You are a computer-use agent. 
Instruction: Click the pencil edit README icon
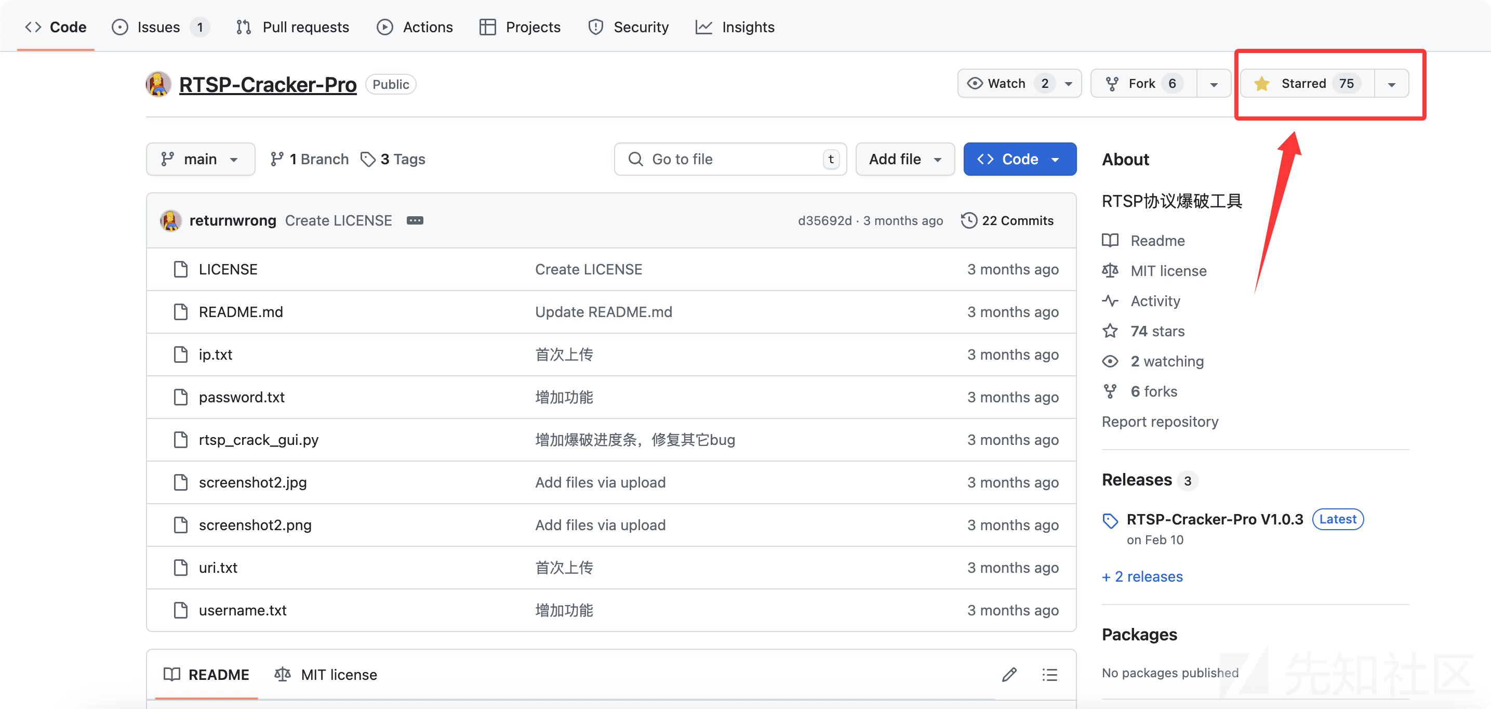(x=1009, y=675)
